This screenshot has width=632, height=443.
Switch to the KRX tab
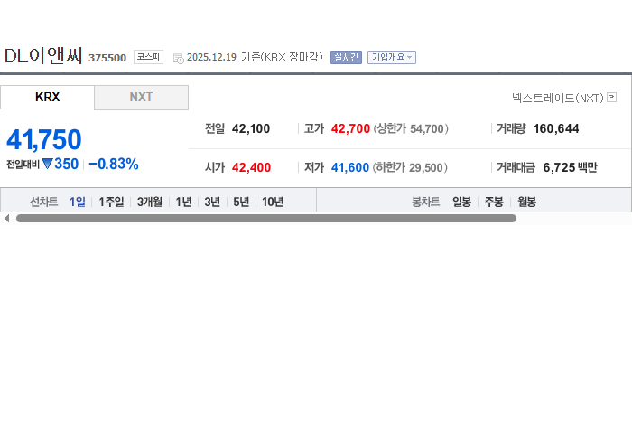[47, 98]
